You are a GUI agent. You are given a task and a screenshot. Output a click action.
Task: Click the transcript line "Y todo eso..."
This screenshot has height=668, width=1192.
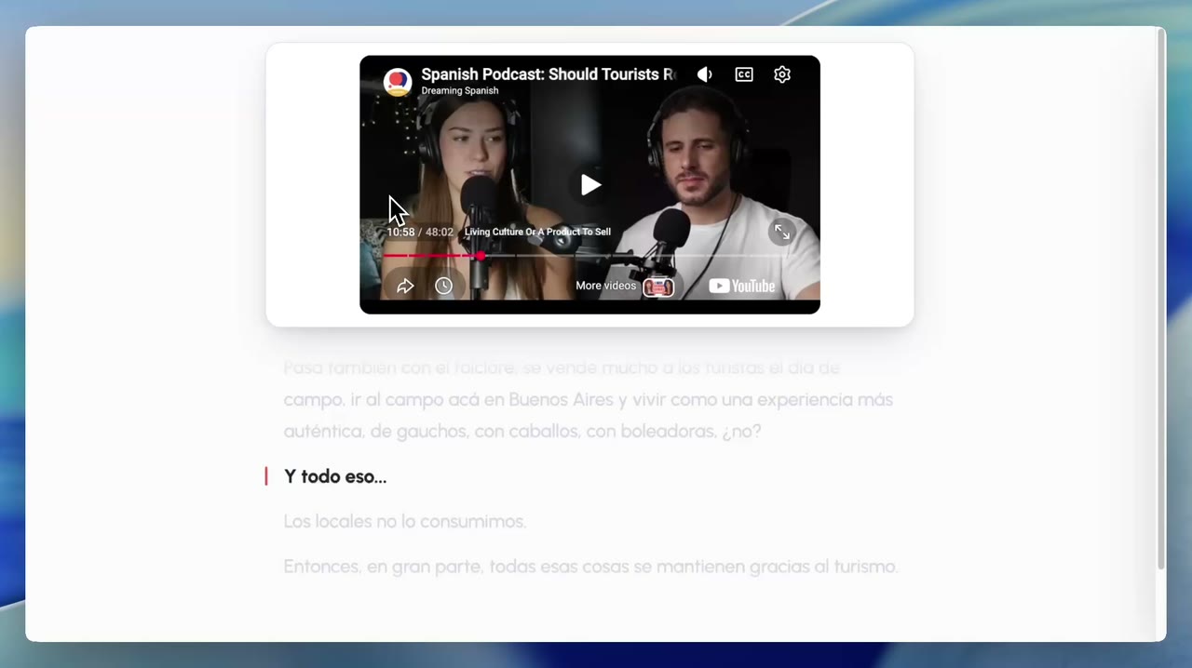pos(335,476)
